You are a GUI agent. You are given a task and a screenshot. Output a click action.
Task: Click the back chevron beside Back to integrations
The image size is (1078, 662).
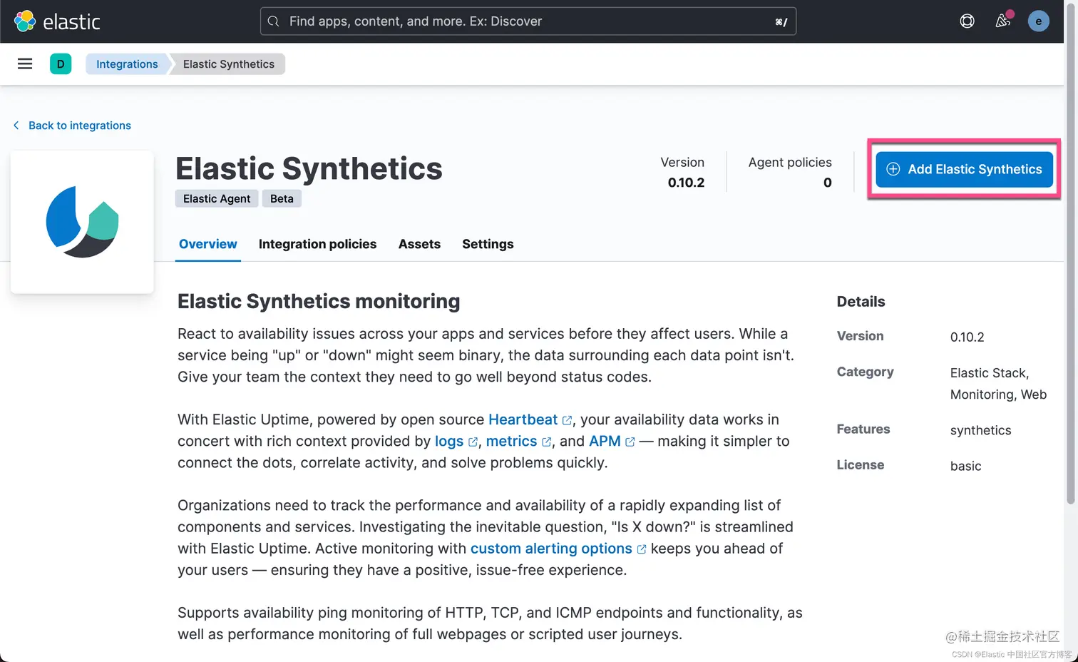click(x=16, y=126)
